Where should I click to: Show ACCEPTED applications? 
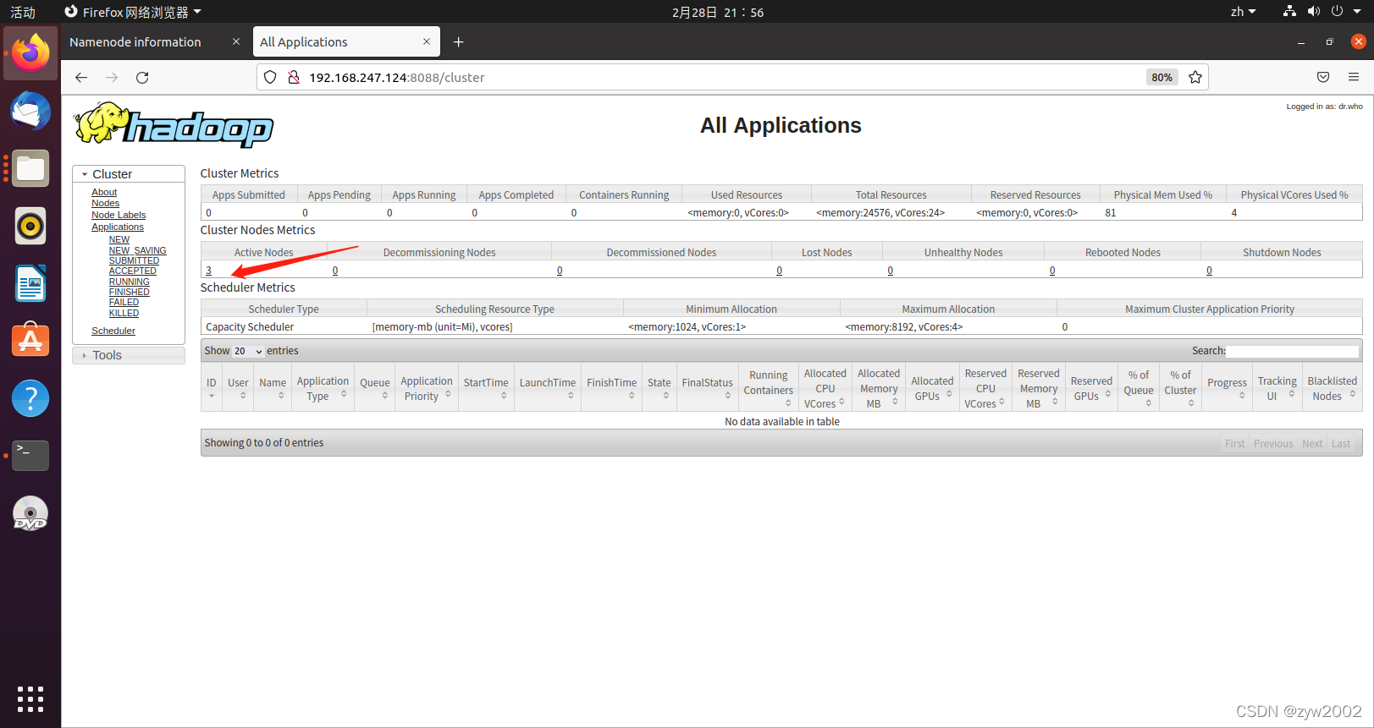tap(132, 271)
